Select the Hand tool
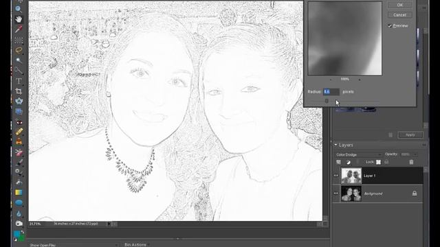This screenshot has width=440, height=247. [19, 19]
